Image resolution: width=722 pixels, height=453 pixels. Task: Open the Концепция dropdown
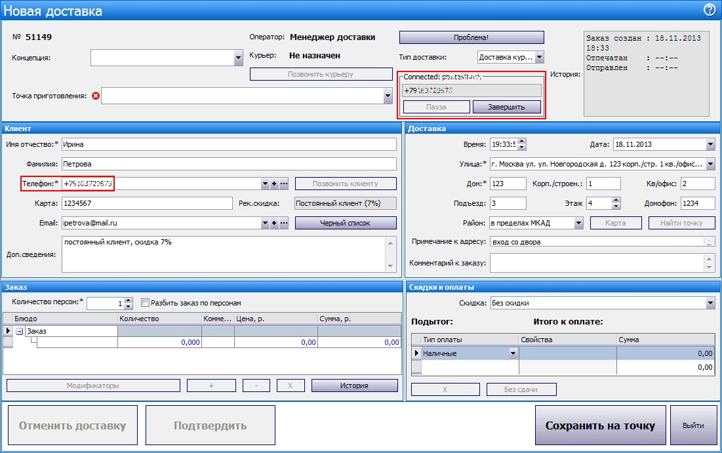[238, 58]
